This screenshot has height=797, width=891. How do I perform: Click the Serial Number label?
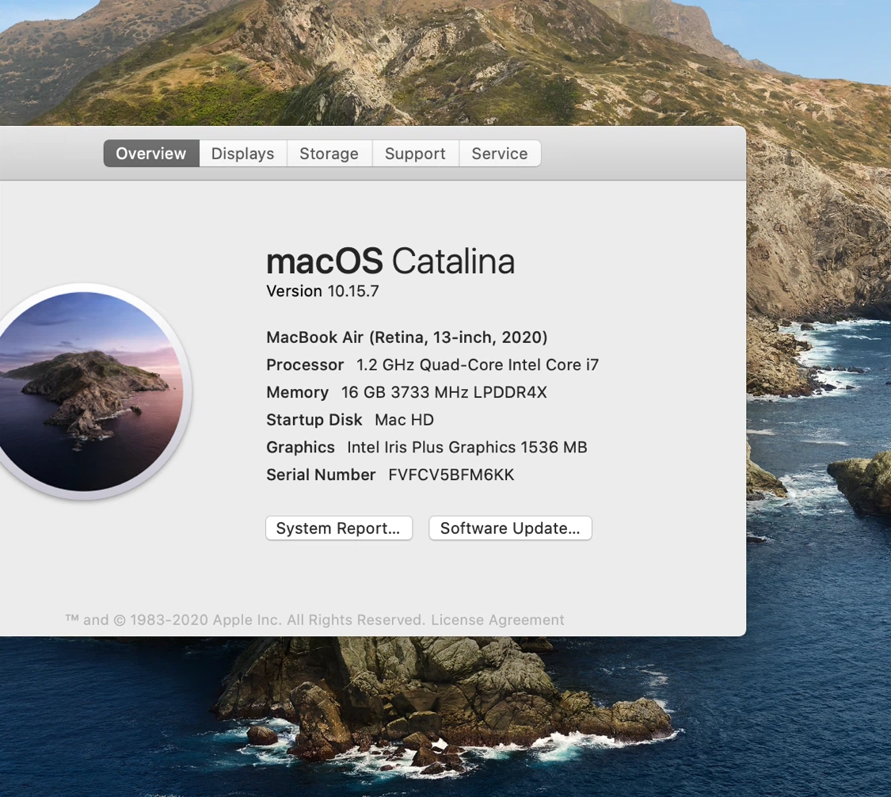(321, 475)
